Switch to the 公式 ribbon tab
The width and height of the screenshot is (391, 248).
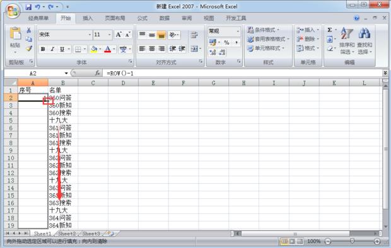click(x=143, y=18)
